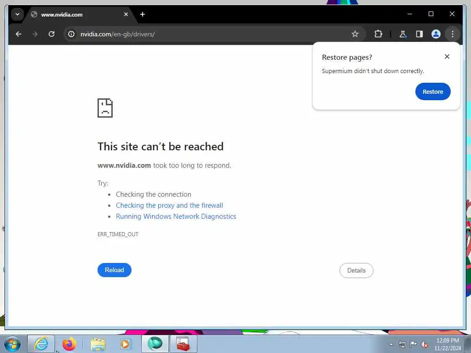Click the blue Reload button
The image size is (471, 353).
(115, 270)
